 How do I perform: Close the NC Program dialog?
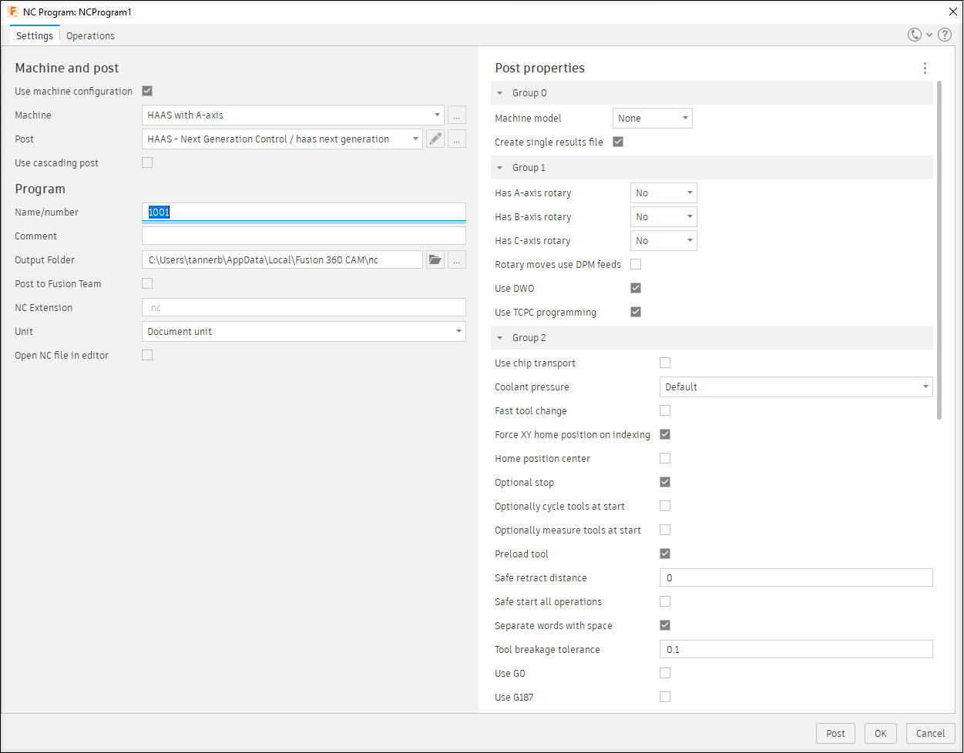tap(952, 12)
